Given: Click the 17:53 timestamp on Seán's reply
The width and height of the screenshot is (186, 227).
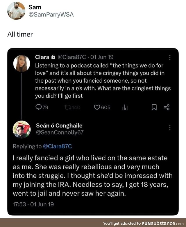Looking at the screenshot, I should [x=19, y=204].
